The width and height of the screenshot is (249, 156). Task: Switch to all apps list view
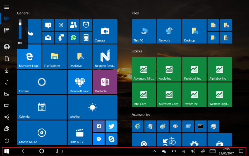point(7,30)
